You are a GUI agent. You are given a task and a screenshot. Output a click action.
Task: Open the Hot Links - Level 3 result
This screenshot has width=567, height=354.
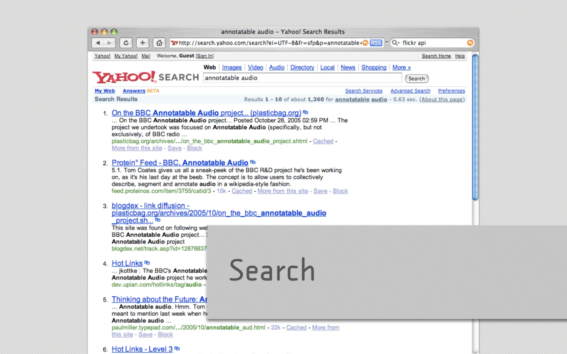click(x=142, y=349)
